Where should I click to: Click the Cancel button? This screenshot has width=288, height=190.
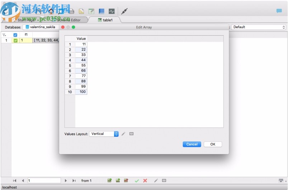point(192,144)
